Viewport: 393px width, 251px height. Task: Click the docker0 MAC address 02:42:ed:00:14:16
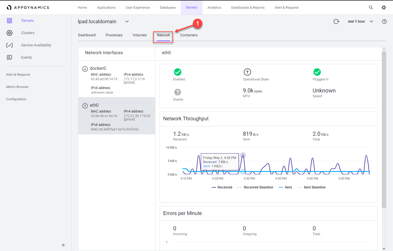click(104, 79)
